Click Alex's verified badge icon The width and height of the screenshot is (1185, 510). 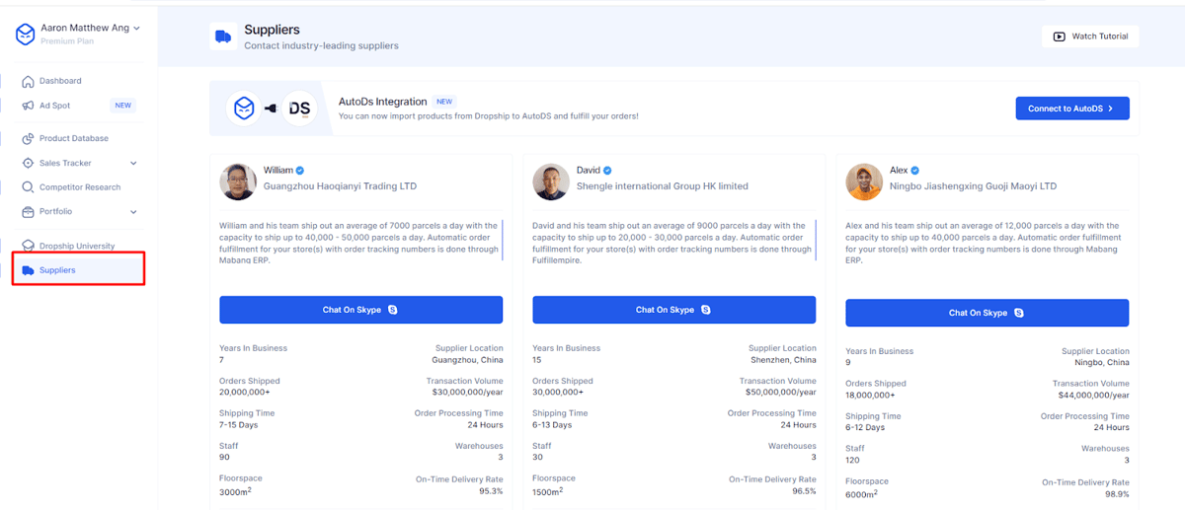(x=915, y=170)
